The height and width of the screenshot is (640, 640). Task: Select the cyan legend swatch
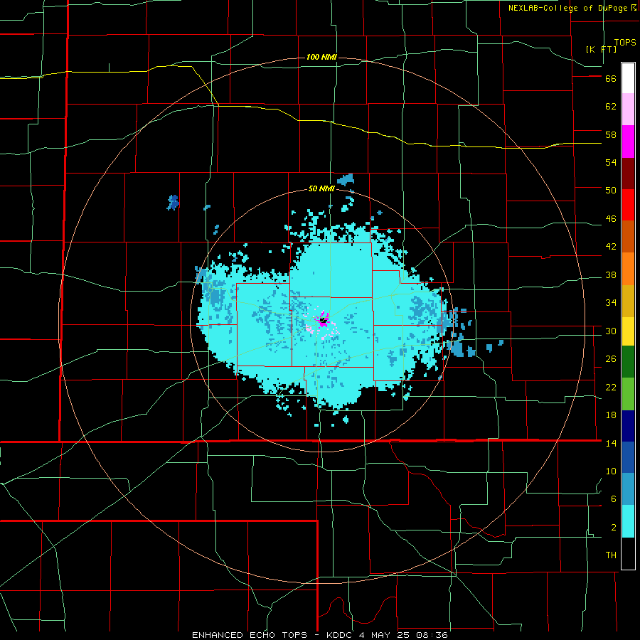point(628,521)
